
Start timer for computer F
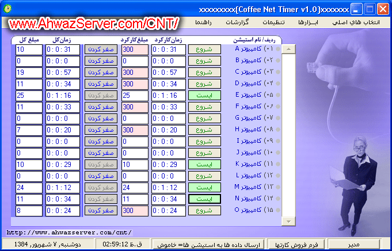(x=204, y=107)
